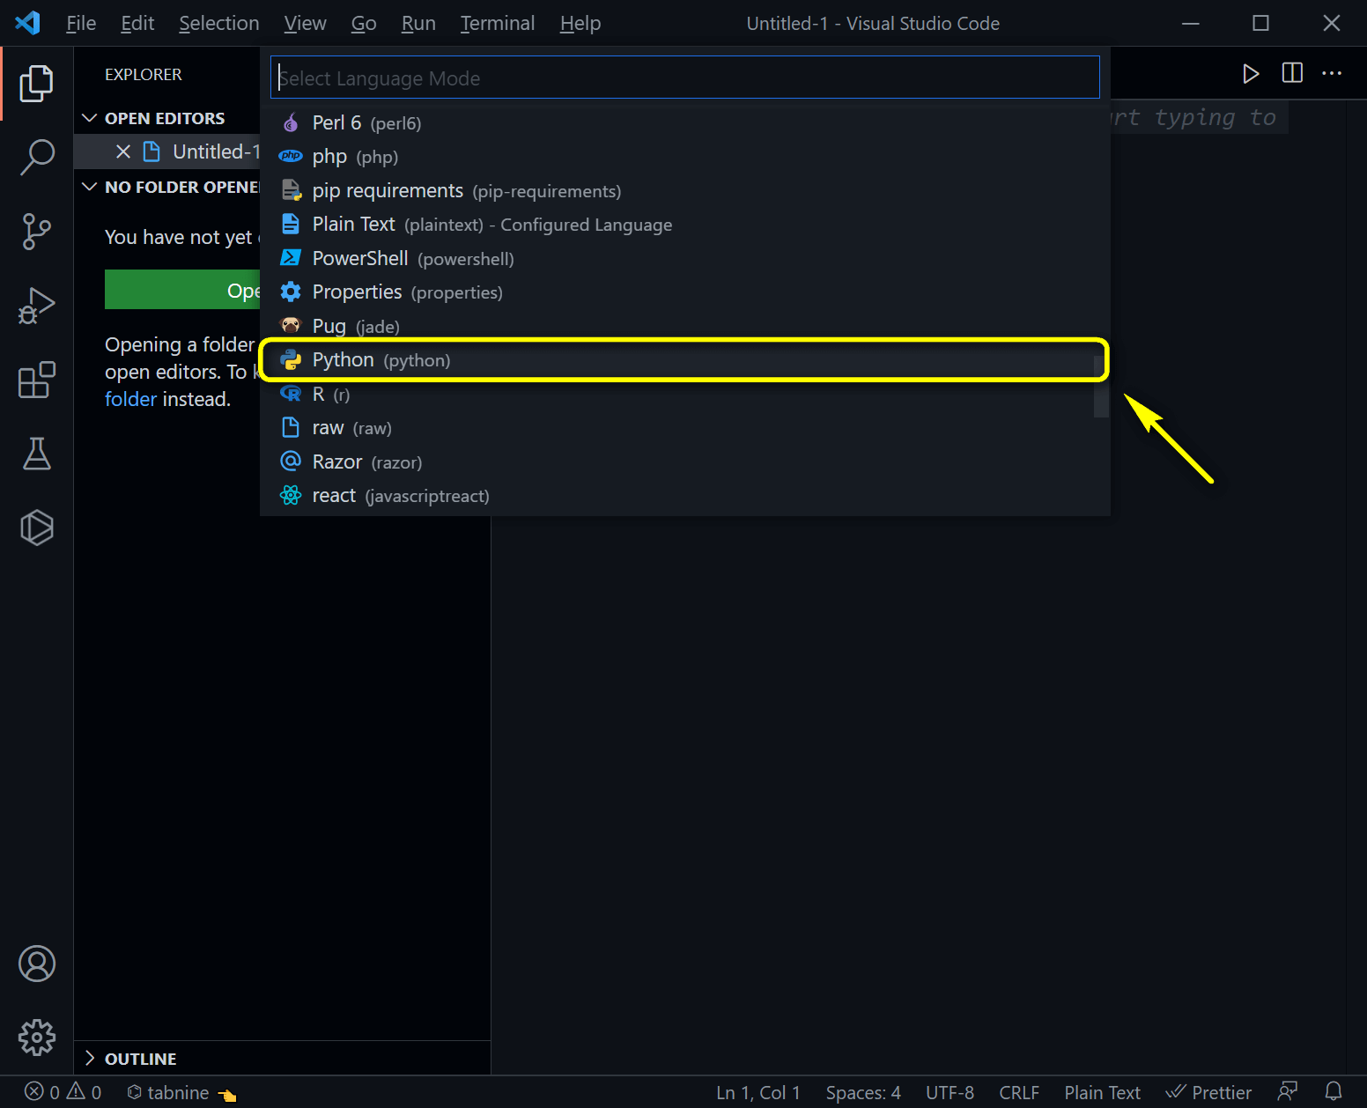Viewport: 1367px width, 1108px height.
Task: Select R language mode
Action: click(684, 394)
